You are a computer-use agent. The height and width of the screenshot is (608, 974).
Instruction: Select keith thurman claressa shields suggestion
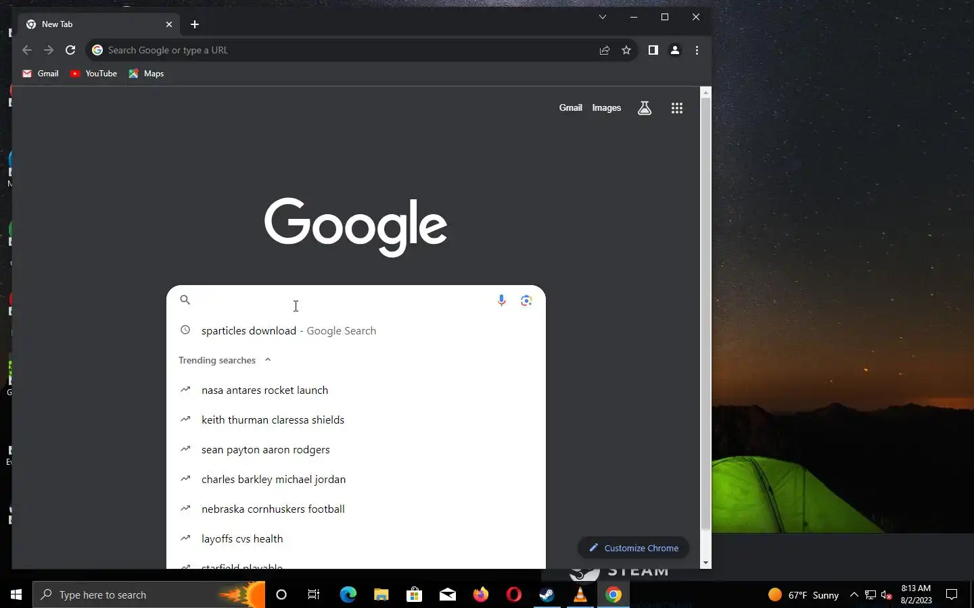(356, 420)
